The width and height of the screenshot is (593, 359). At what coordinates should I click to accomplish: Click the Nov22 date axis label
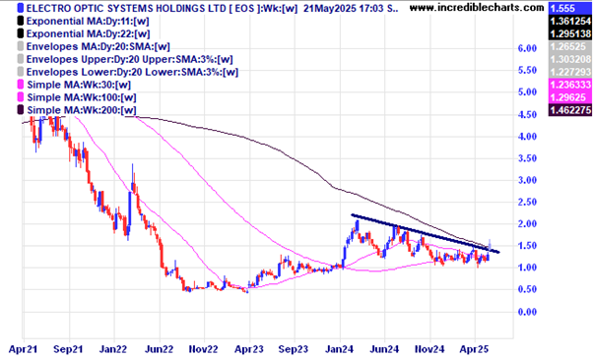(x=204, y=349)
